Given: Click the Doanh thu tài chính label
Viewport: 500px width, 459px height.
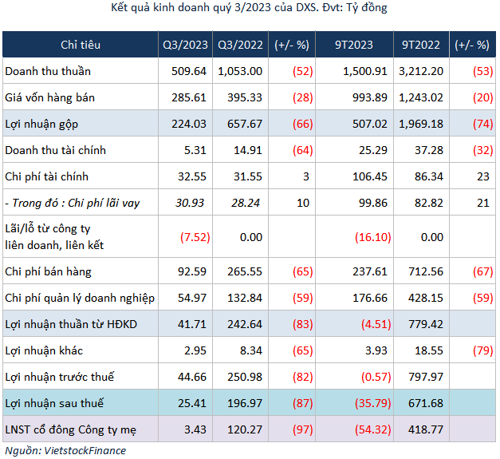Looking at the screenshot, I should point(55,150).
